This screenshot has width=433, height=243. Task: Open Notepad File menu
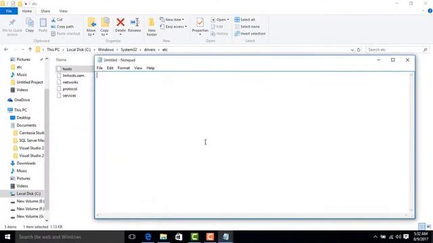(99, 68)
